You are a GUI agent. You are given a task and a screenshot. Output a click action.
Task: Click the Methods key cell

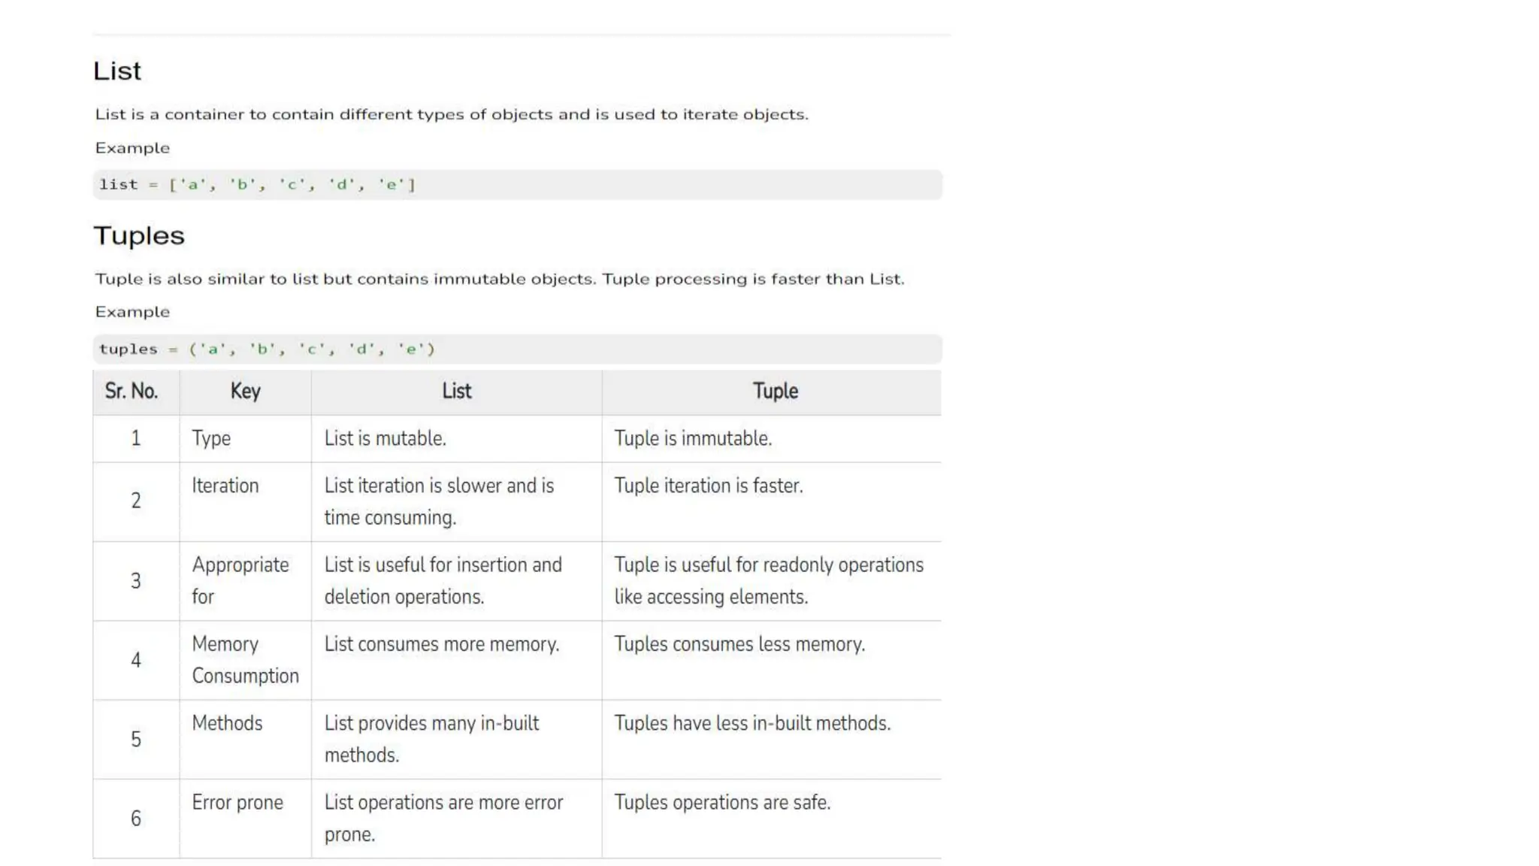245,740
